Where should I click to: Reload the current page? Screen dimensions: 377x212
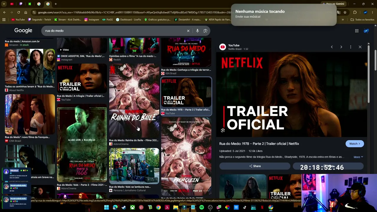[x=19, y=12]
